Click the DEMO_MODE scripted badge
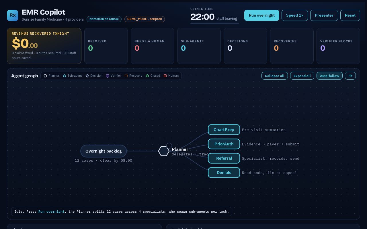Viewport: 367px width, 229px height. tap(145, 19)
